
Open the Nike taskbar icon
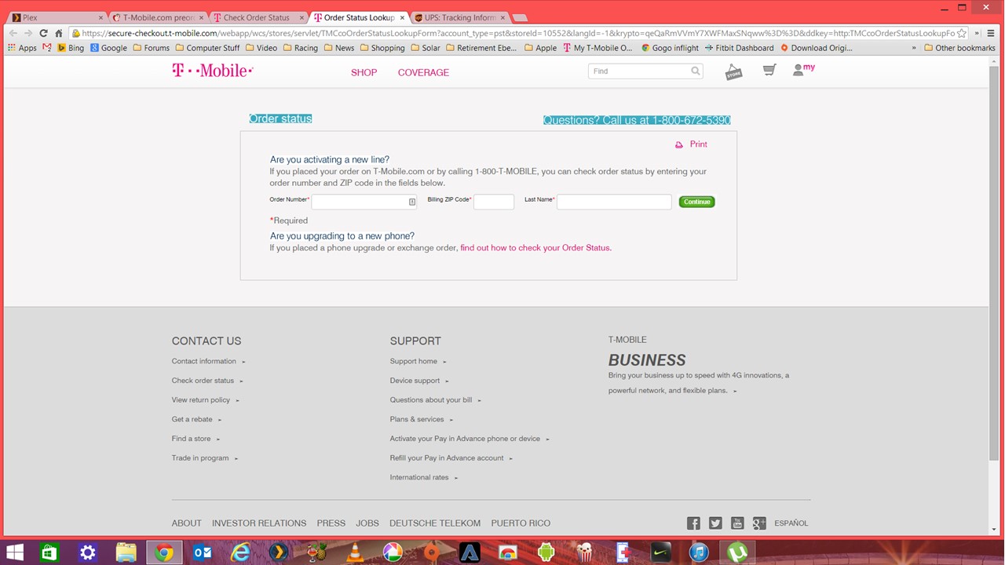click(660, 552)
